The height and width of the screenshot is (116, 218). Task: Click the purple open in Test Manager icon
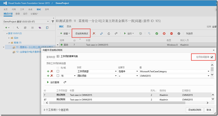pyautogui.click(x=40, y=28)
